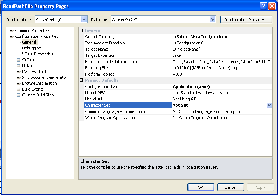This screenshot has height=195, width=278.
Task: Expand the Custom Build Step node
Action: tap(18, 95)
